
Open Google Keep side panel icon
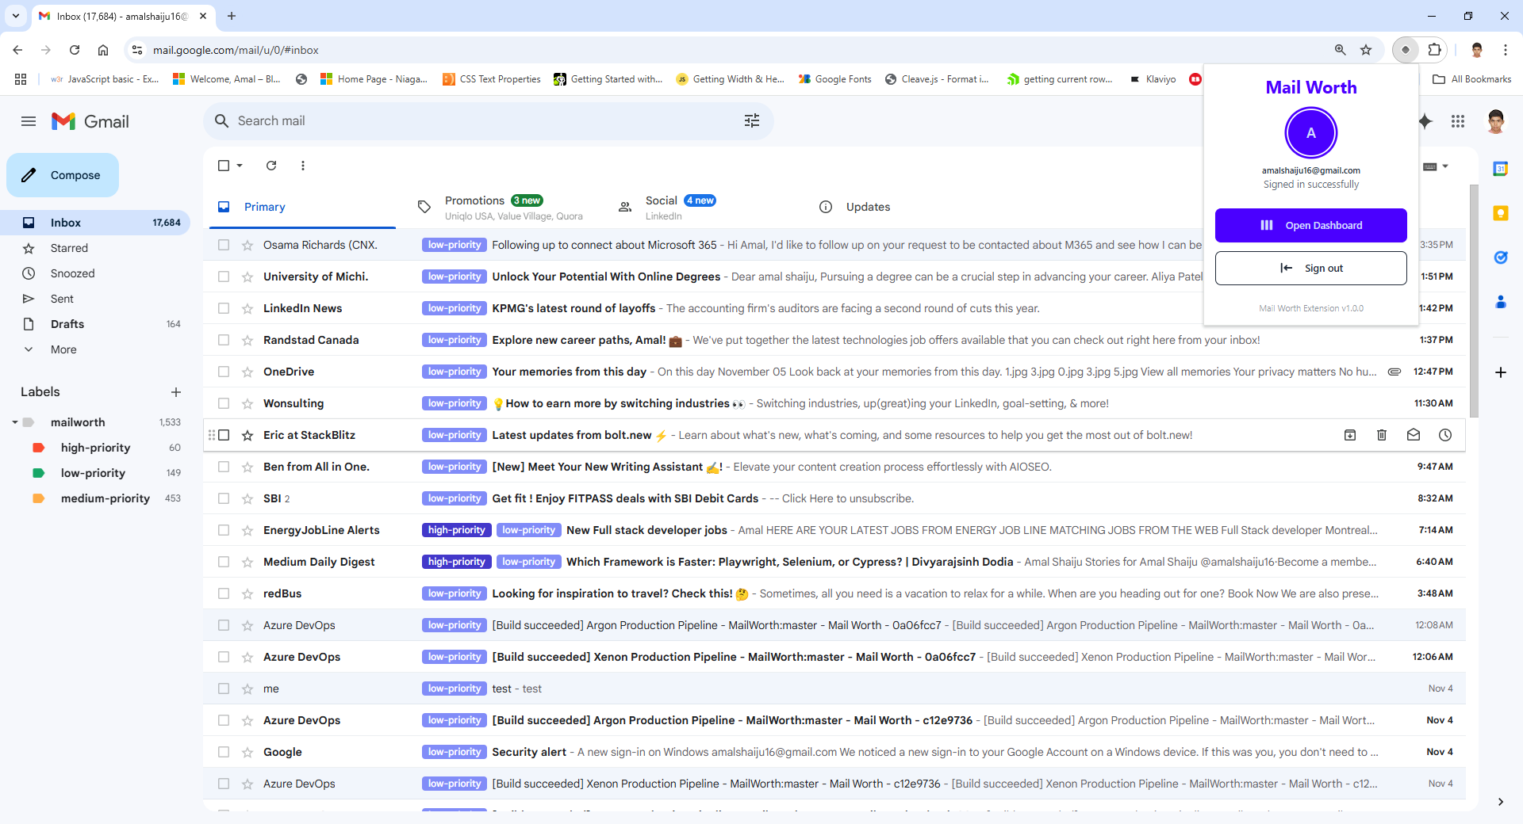click(1500, 213)
